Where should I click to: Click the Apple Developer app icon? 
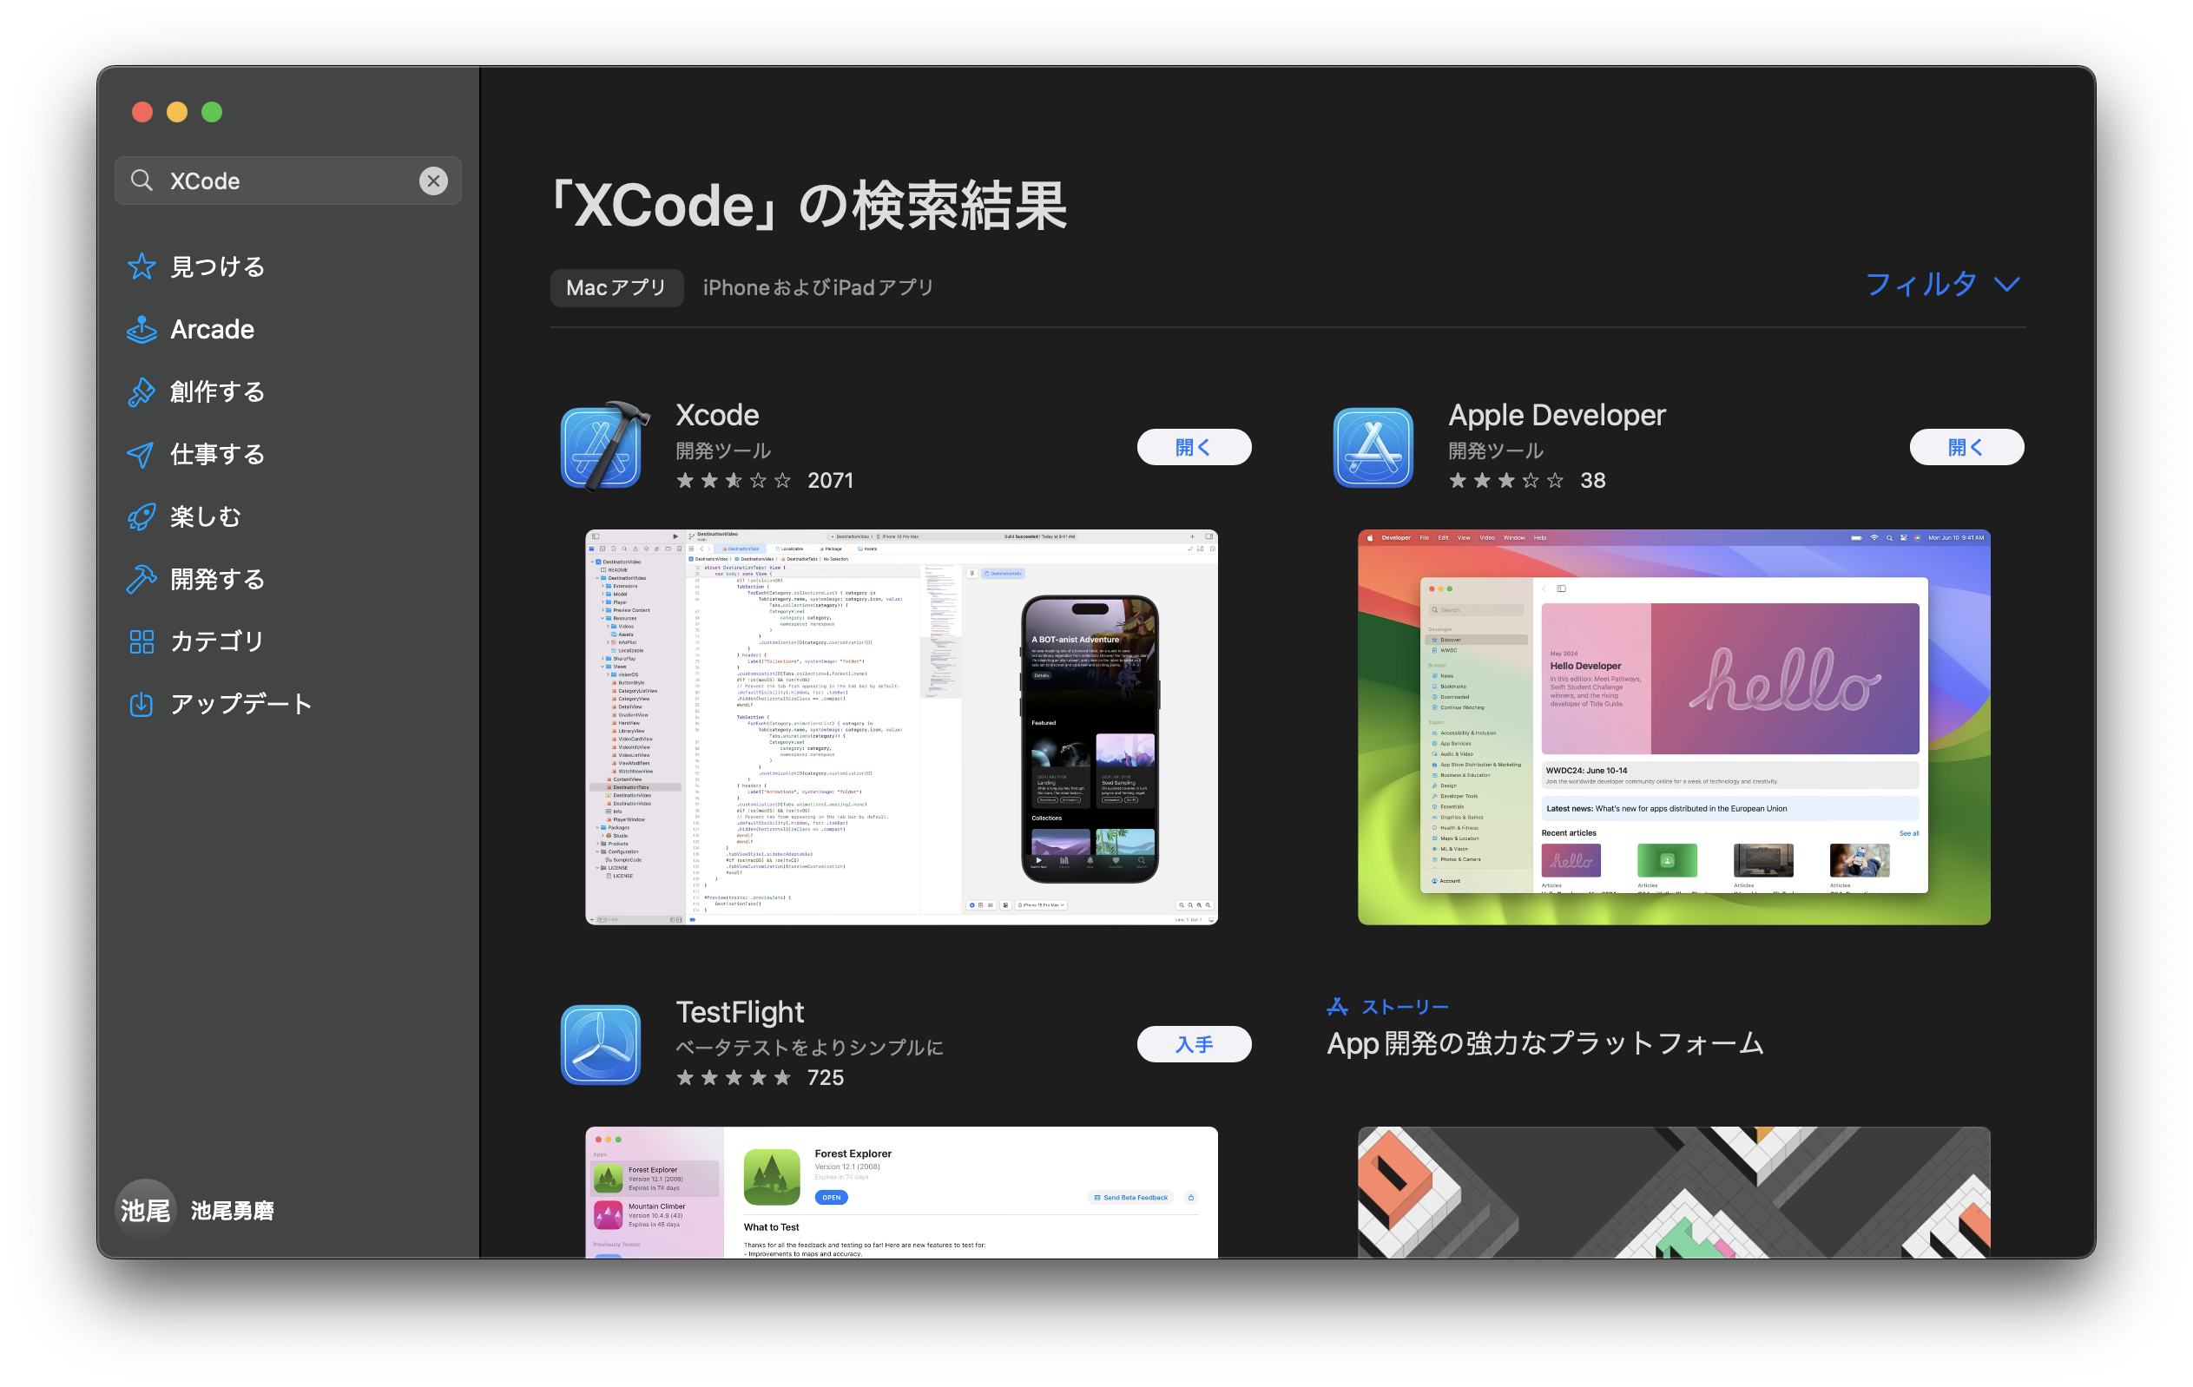click(x=1373, y=446)
